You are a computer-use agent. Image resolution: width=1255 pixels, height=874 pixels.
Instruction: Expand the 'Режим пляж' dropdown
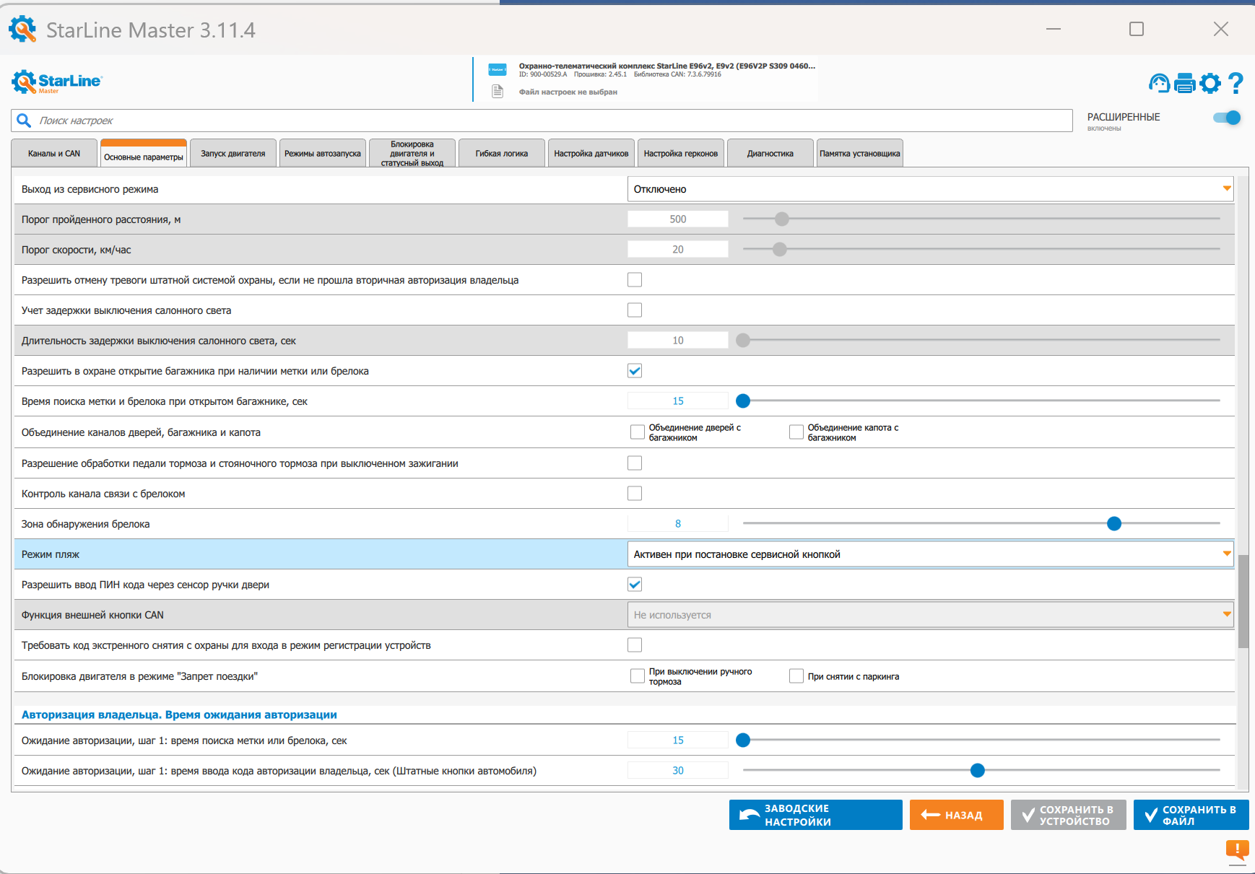930,554
